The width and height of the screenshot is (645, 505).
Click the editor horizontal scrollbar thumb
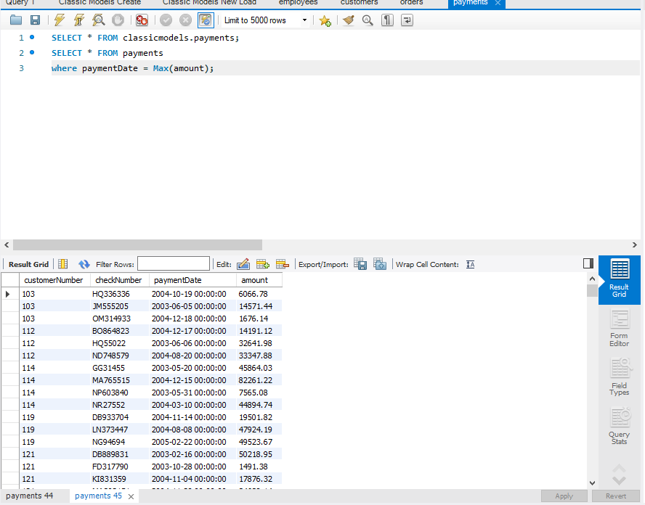point(137,245)
